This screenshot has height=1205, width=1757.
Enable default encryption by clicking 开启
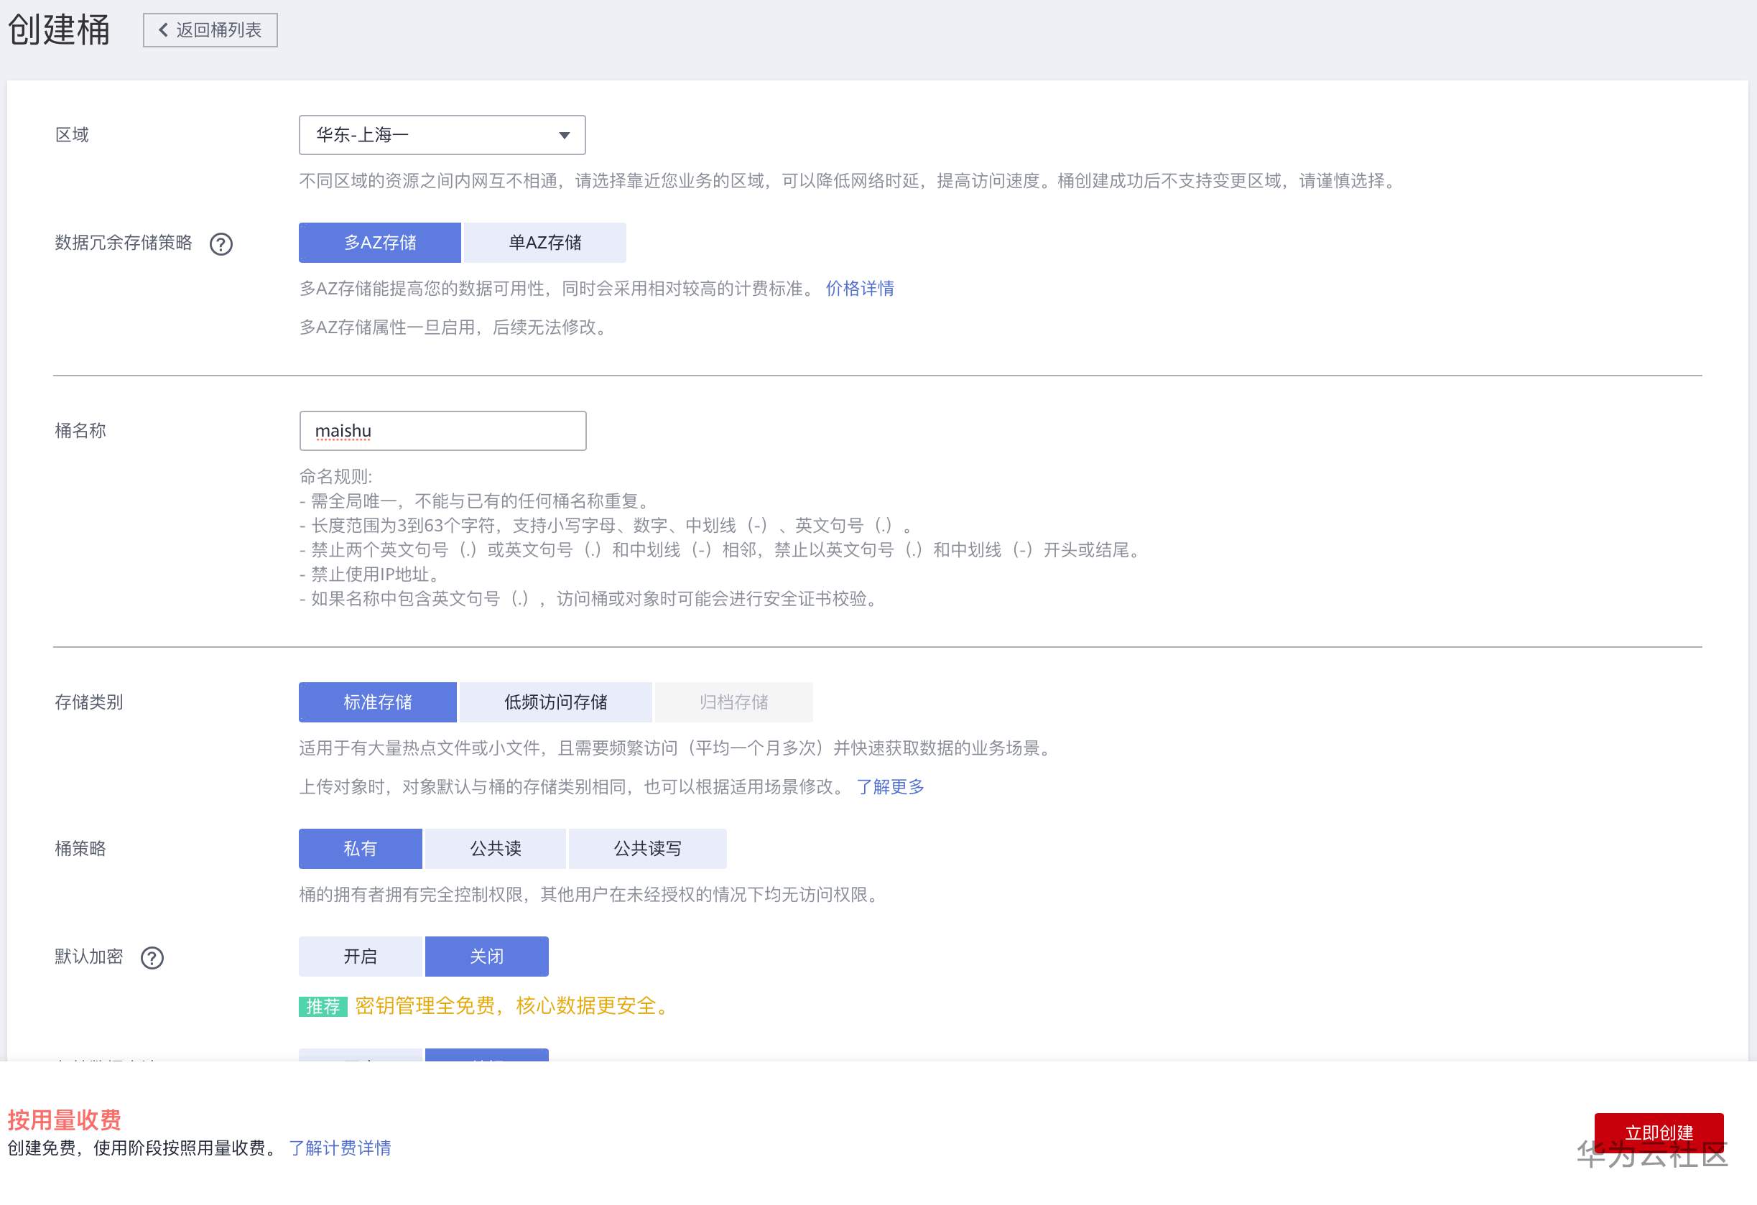click(x=361, y=956)
